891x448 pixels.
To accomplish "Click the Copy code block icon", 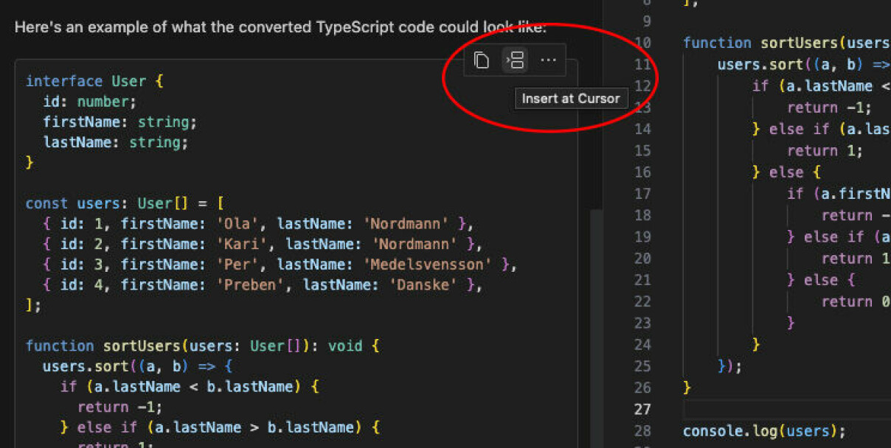I will pos(482,60).
